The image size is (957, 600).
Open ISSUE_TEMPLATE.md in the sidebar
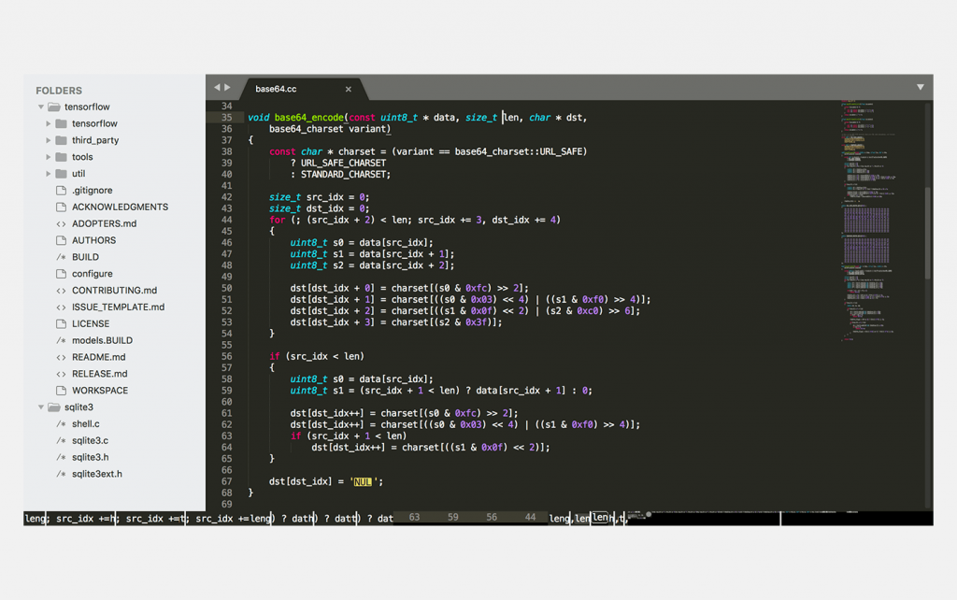coord(119,307)
